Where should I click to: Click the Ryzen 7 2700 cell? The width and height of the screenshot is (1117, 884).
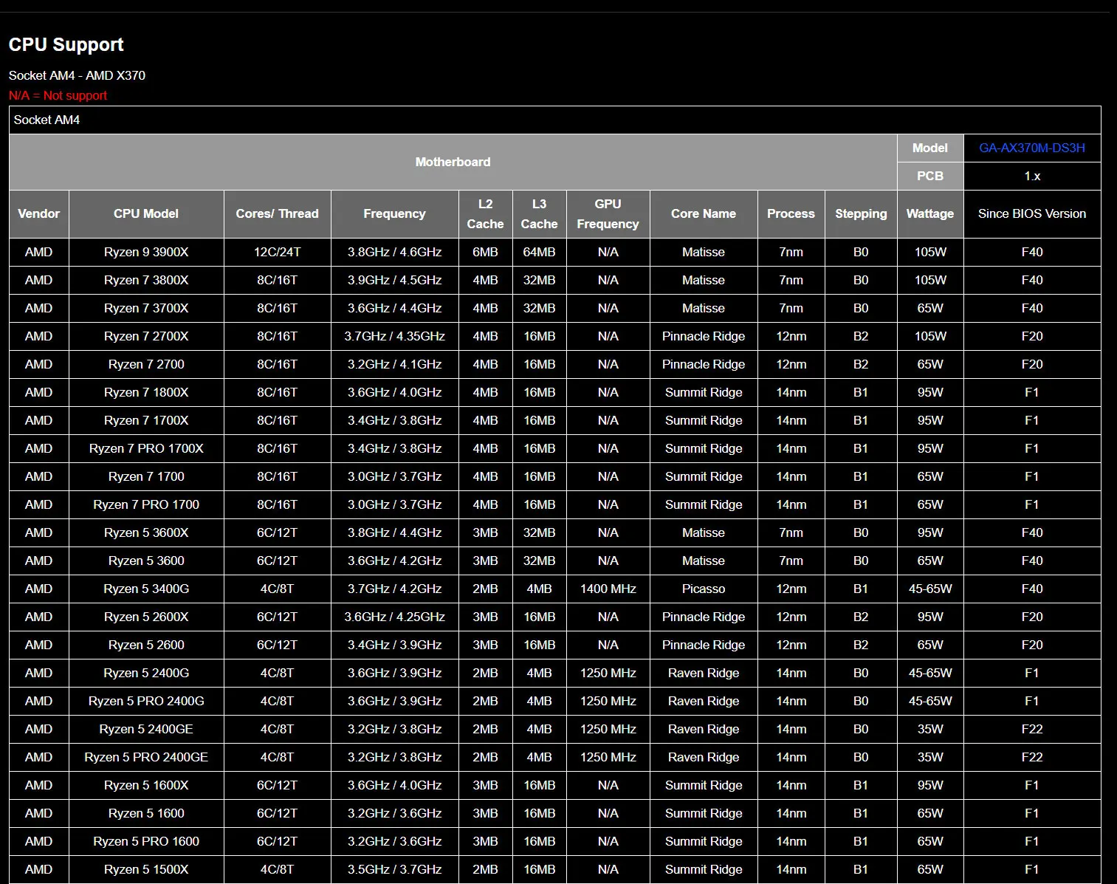pyautogui.click(x=146, y=364)
